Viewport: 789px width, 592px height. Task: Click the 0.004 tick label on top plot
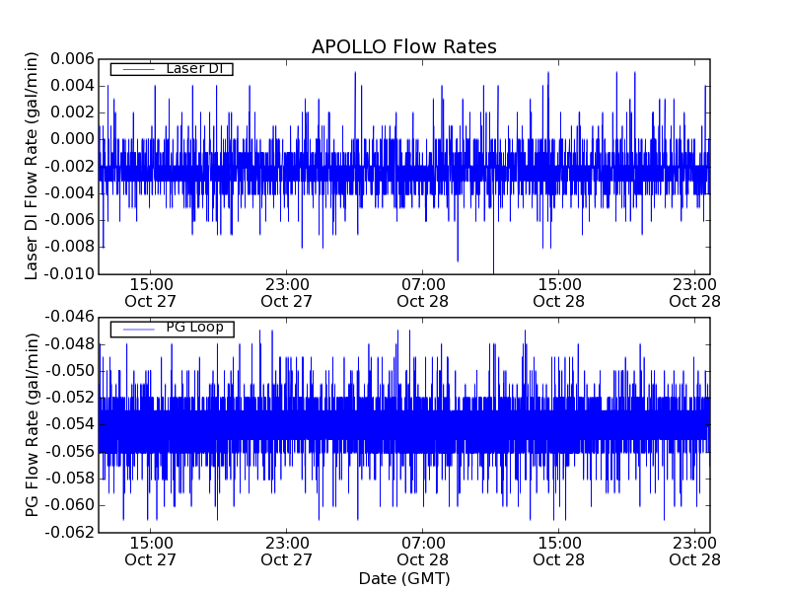(72, 86)
